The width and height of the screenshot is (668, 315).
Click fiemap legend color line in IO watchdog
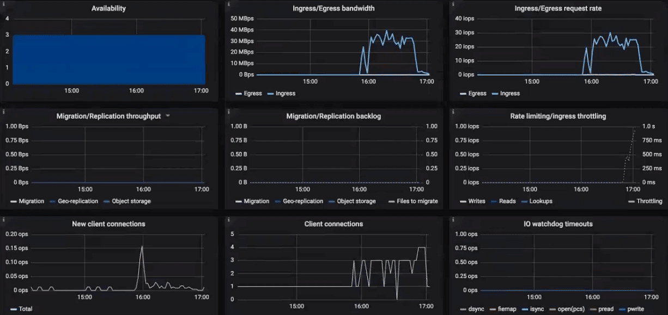[x=494, y=309]
